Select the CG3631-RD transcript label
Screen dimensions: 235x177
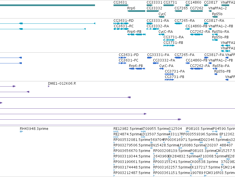coord(123,20)
